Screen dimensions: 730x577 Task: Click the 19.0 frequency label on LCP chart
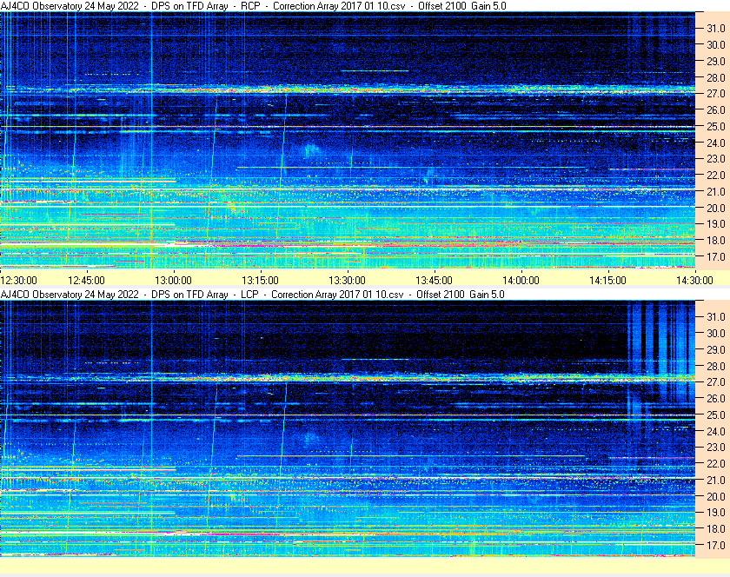[716, 513]
